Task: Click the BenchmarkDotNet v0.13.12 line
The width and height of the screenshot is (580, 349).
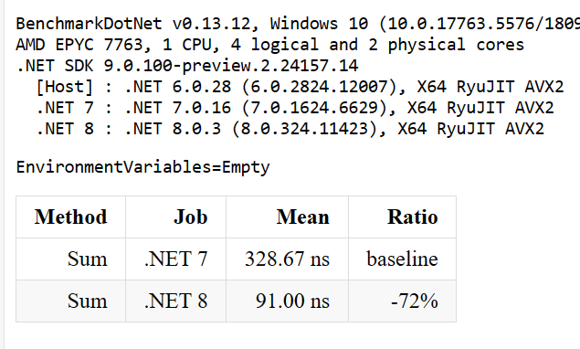Action: pyautogui.click(x=298, y=24)
